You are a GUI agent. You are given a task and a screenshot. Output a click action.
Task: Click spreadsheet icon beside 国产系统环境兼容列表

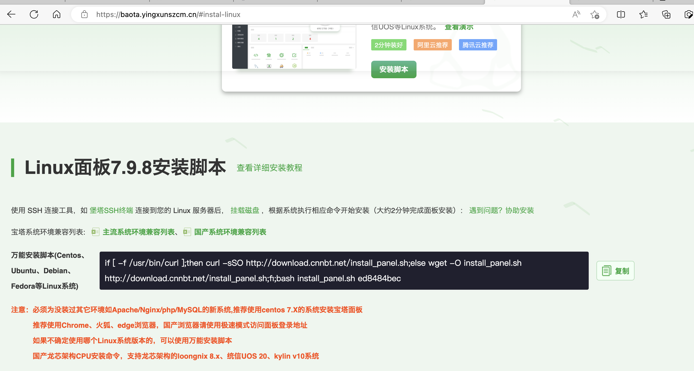[187, 232]
